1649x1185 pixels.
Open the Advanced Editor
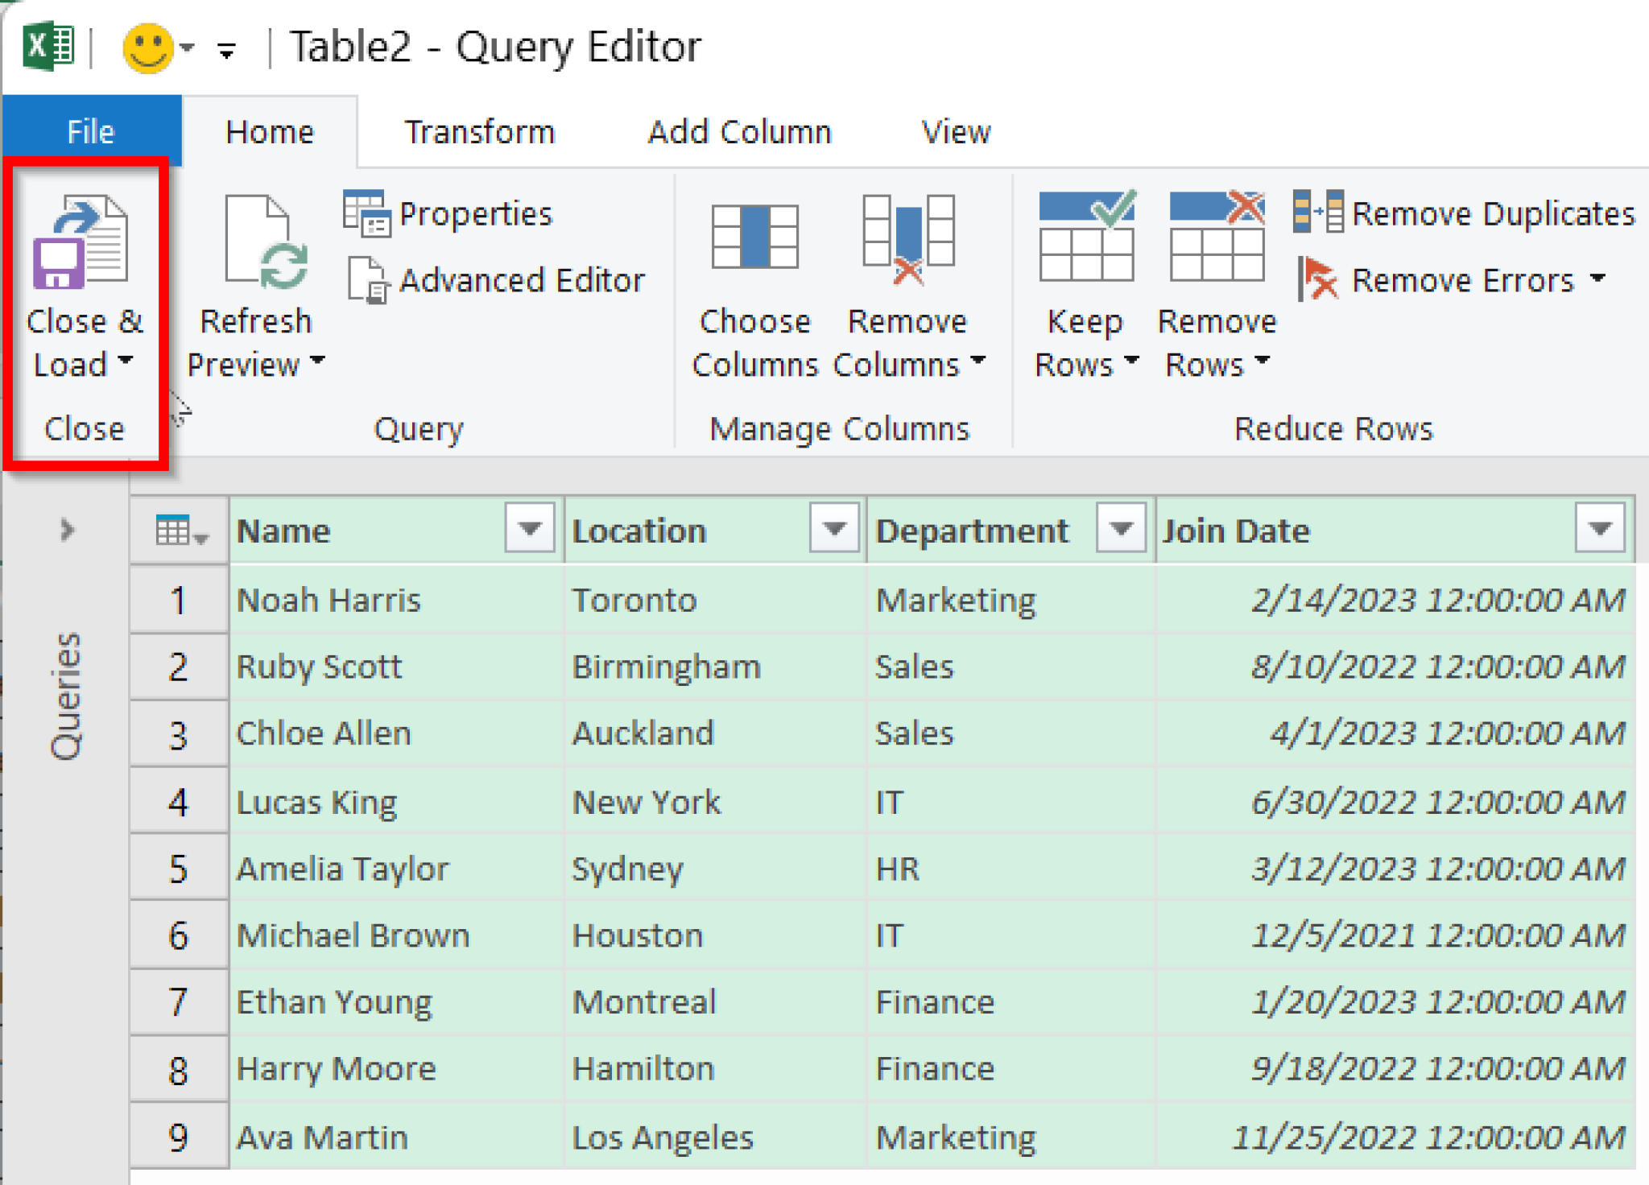[499, 280]
